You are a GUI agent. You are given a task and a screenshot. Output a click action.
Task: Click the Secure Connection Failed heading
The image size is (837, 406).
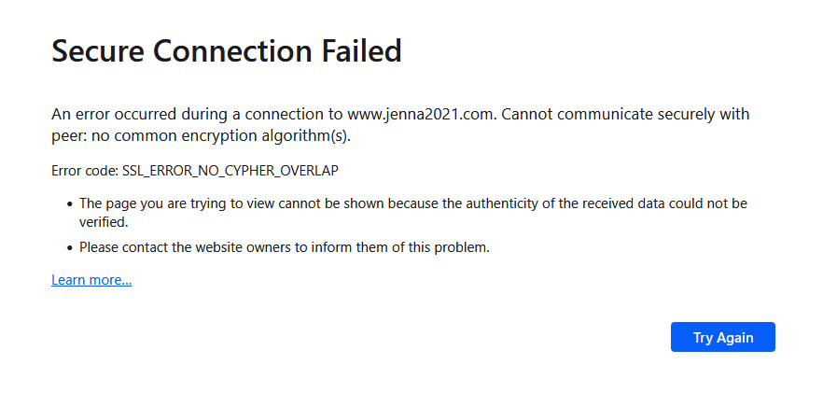226,50
